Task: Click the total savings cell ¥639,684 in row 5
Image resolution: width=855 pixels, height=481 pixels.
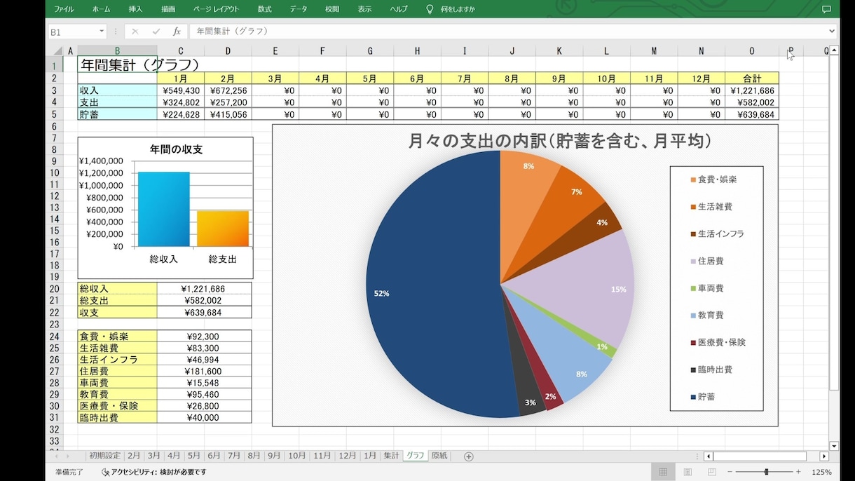Action: click(752, 114)
